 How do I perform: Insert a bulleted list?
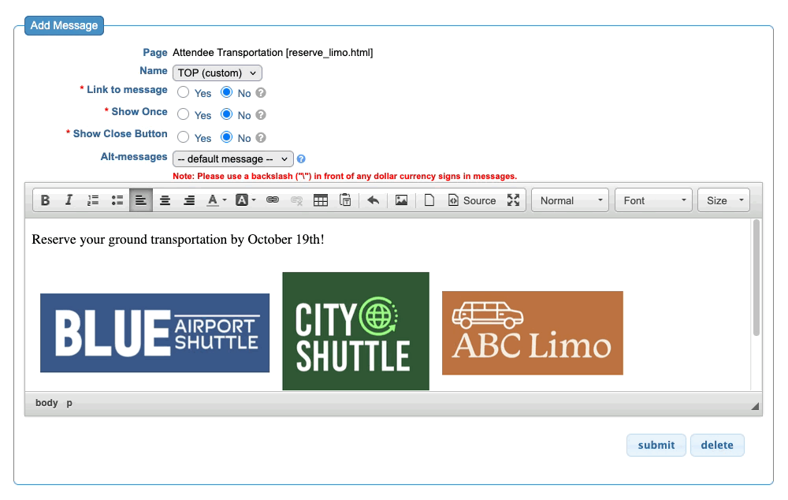coord(117,200)
